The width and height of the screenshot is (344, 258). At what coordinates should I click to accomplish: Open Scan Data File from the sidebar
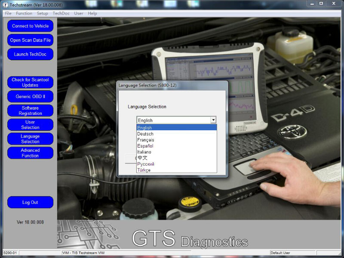pyautogui.click(x=31, y=40)
